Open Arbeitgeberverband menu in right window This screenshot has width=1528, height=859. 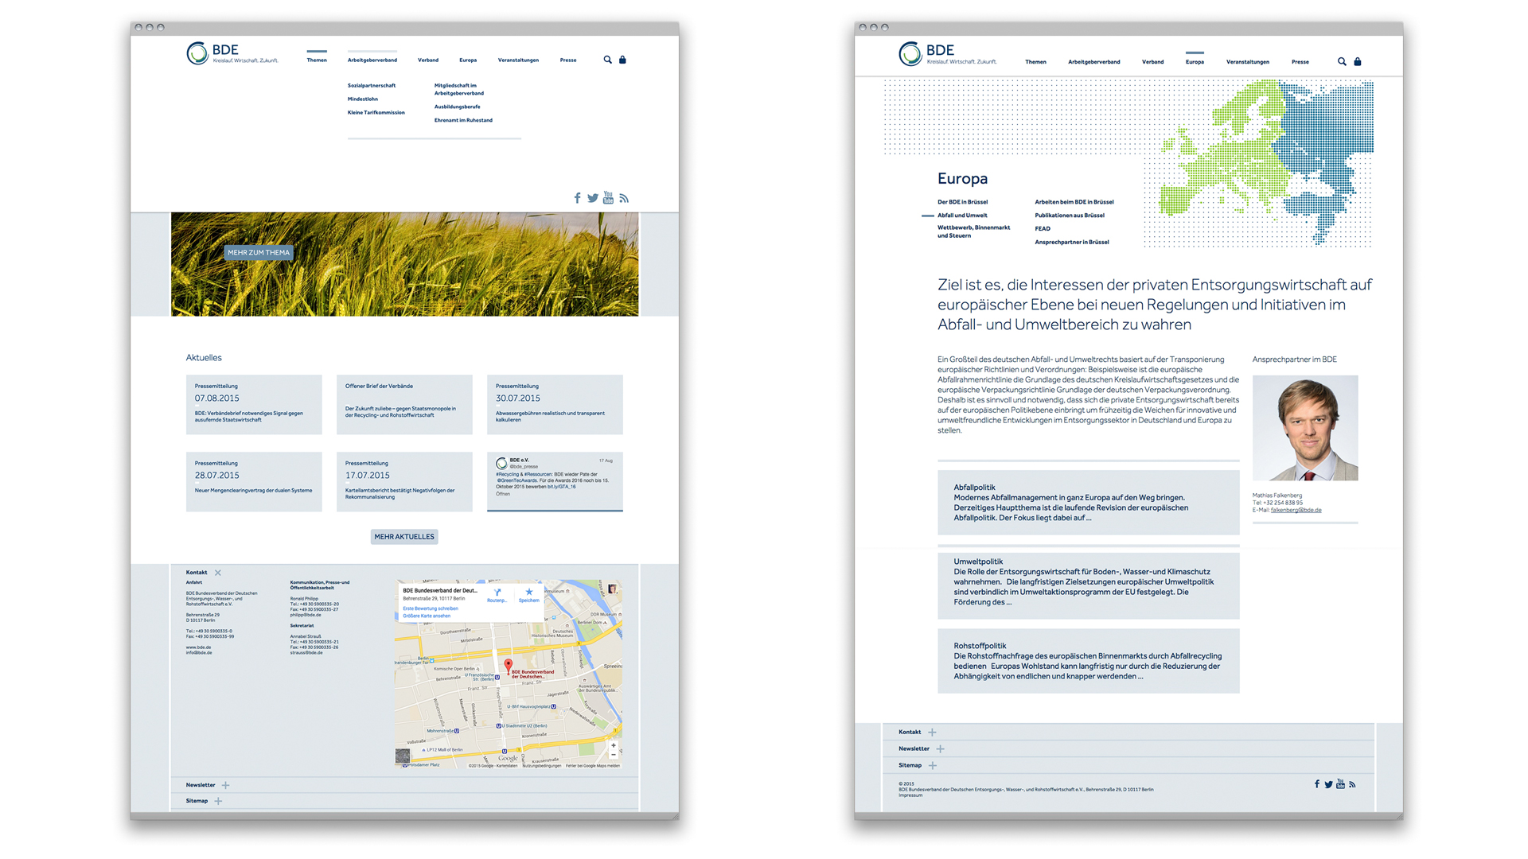click(1094, 61)
